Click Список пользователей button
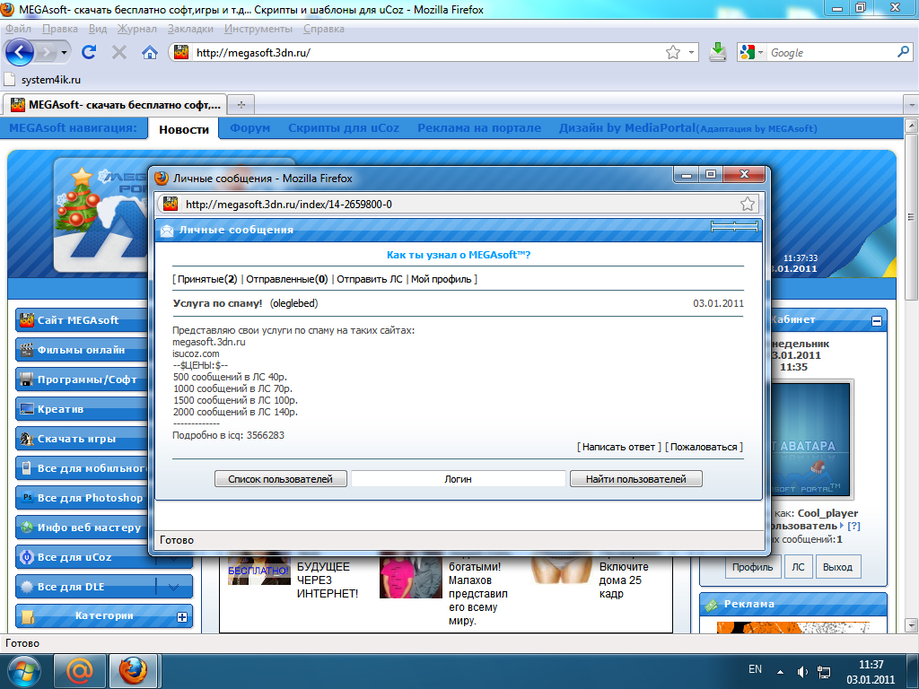This screenshot has width=919, height=689. tap(280, 479)
